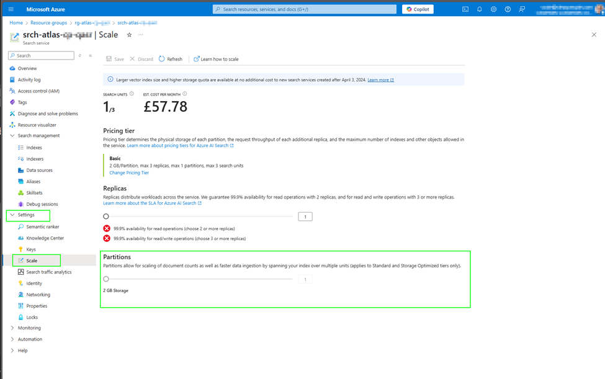Screen dimensions: 605x379
Task: Open Cloud Shell from top bar
Action: (x=465, y=9)
